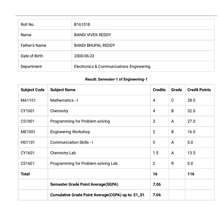Click the Mathematics - I subject name
218x205 pixels.
[64, 100]
